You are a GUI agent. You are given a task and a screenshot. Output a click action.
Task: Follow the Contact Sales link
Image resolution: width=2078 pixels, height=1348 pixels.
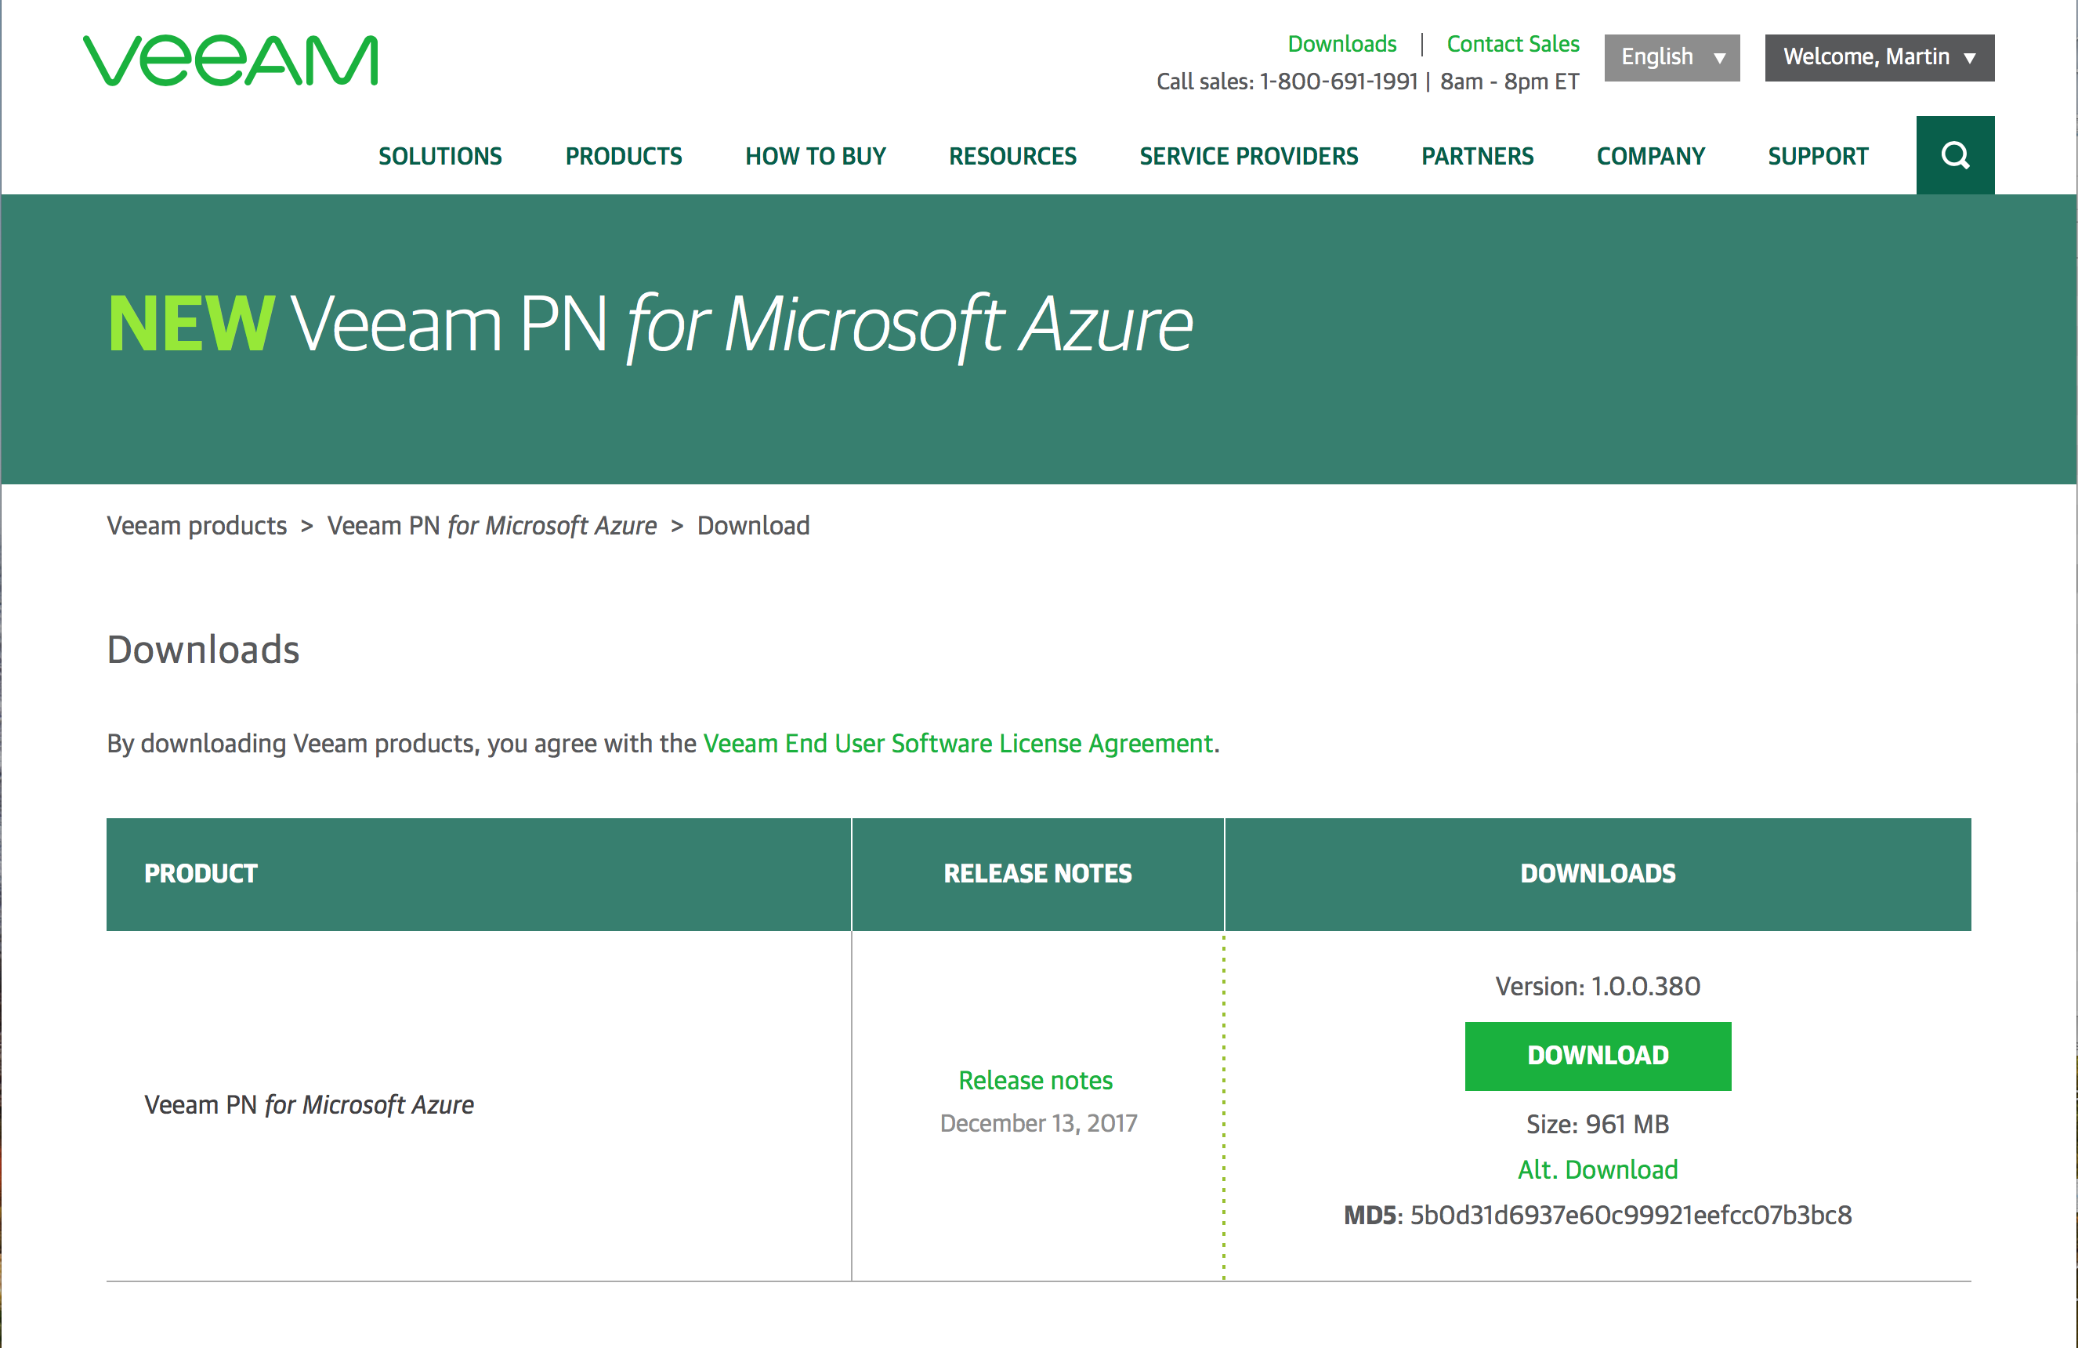pos(1513,44)
